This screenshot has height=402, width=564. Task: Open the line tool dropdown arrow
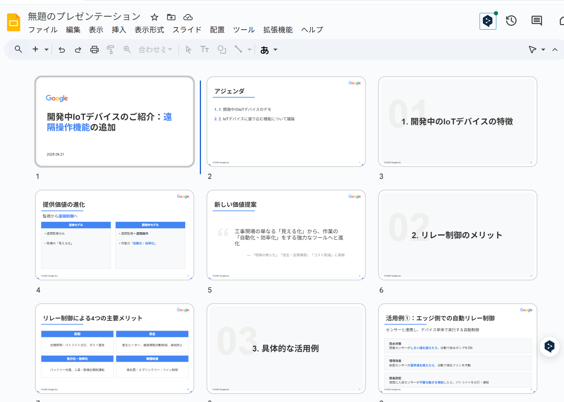[250, 50]
